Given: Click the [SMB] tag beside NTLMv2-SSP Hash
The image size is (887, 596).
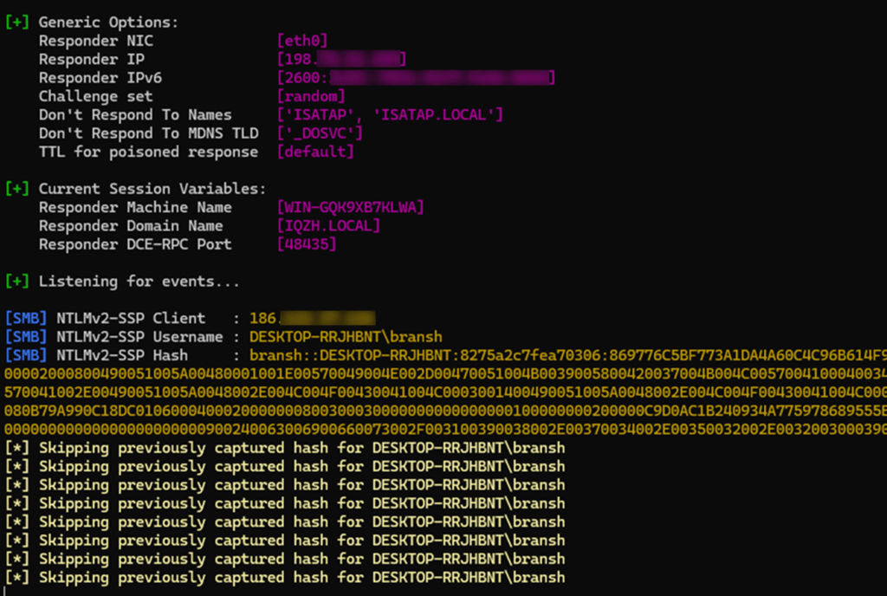Looking at the screenshot, I should click(26, 355).
